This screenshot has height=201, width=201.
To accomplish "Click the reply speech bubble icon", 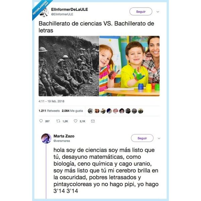I will coord(41,121).
